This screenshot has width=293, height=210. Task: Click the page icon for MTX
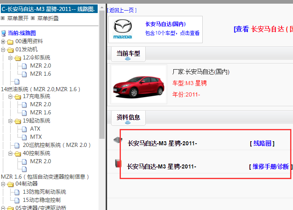click(x=24, y=137)
